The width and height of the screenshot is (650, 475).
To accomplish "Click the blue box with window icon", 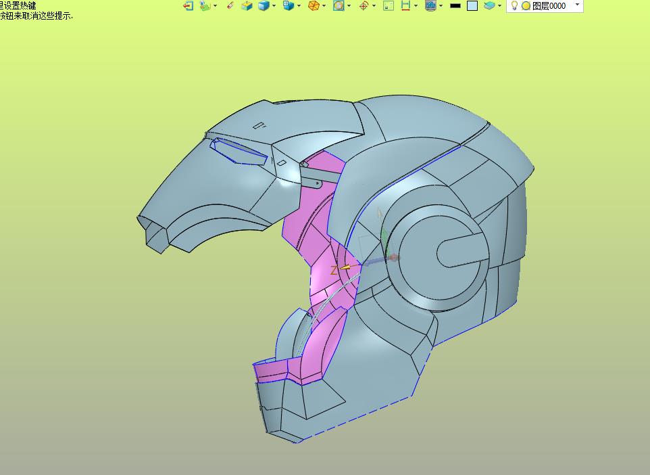I will coord(289,6).
